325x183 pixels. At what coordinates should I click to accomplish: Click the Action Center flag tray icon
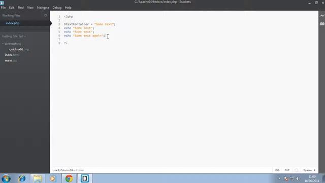pyautogui.click(x=286, y=178)
